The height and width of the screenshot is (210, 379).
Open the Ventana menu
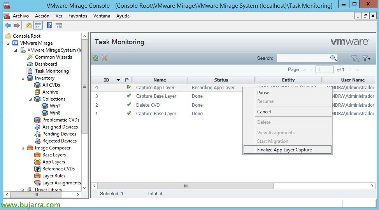coord(102,16)
